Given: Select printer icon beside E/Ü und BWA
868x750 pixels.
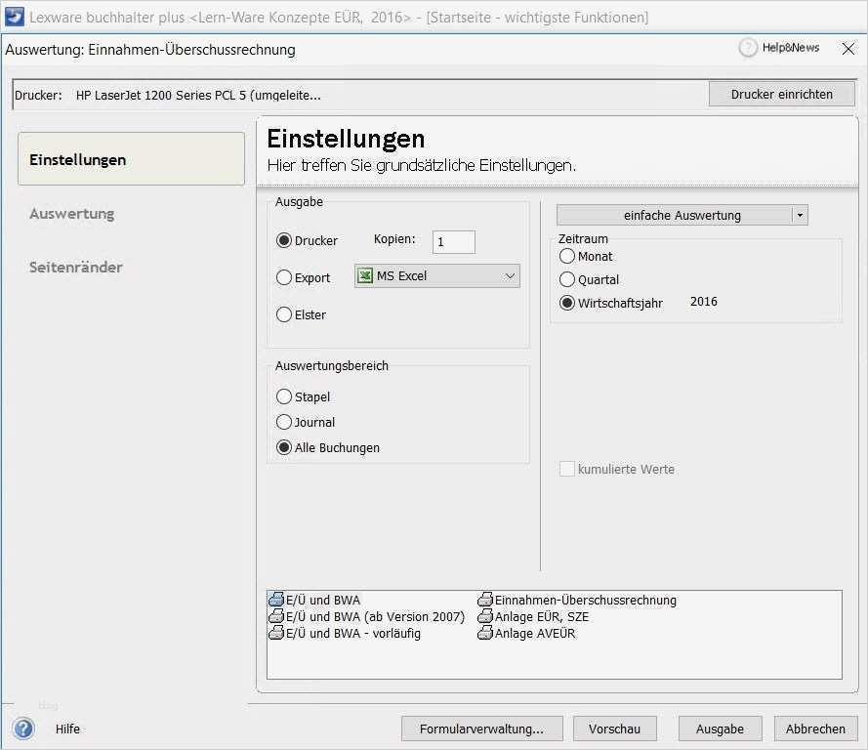Looking at the screenshot, I should (x=276, y=600).
